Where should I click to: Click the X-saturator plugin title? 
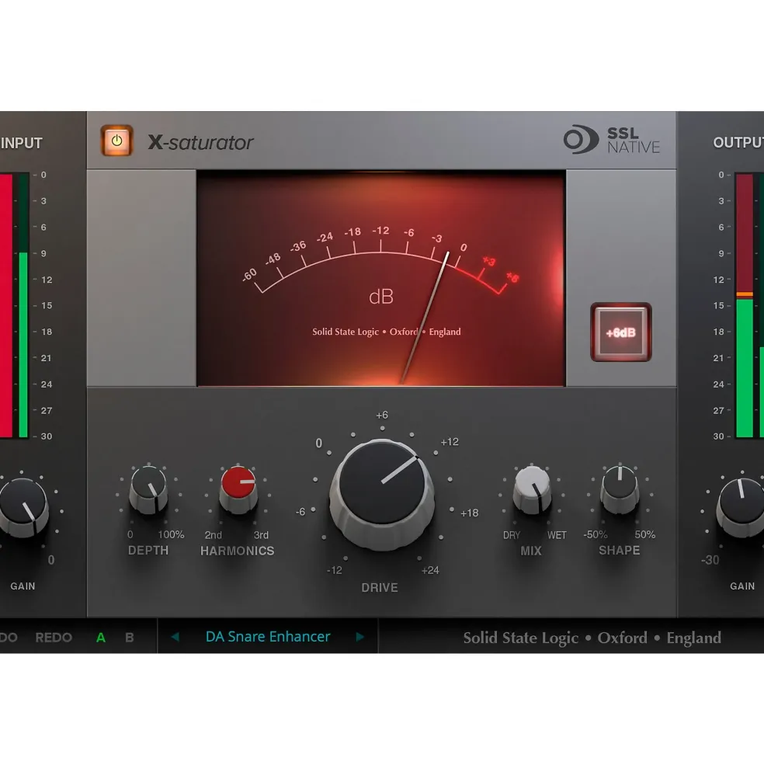[200, 142]
